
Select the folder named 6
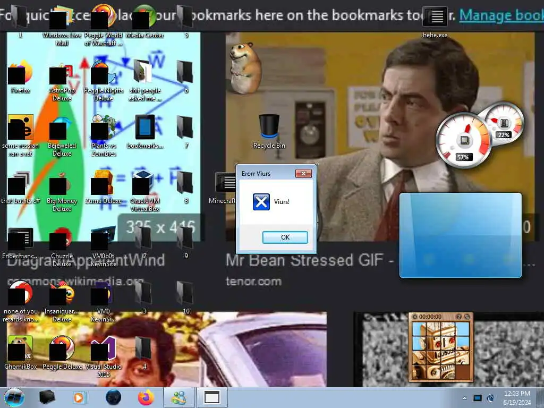(186, 77)
